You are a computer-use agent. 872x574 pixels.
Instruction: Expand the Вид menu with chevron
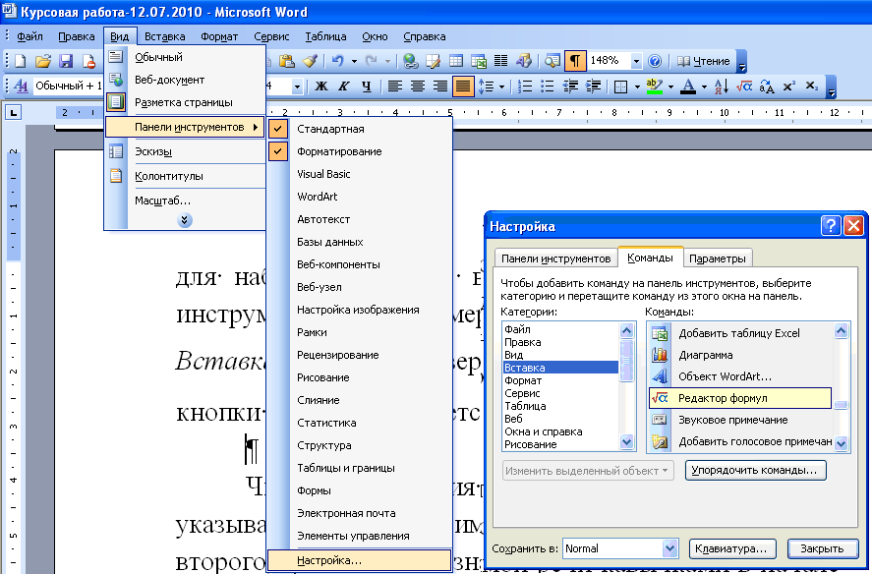click(185, 221)
